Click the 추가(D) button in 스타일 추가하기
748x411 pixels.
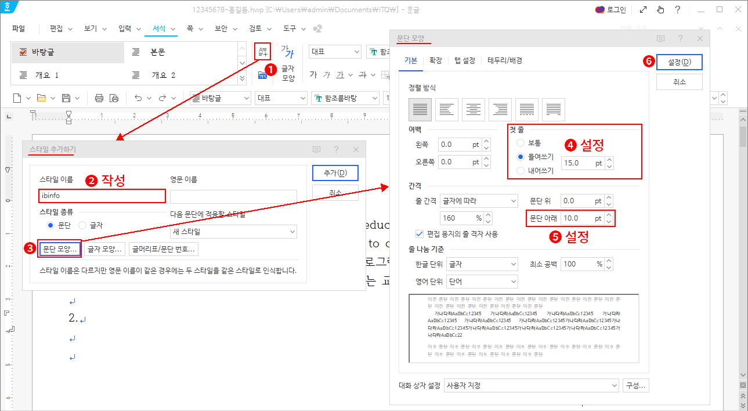pos(335,172)
